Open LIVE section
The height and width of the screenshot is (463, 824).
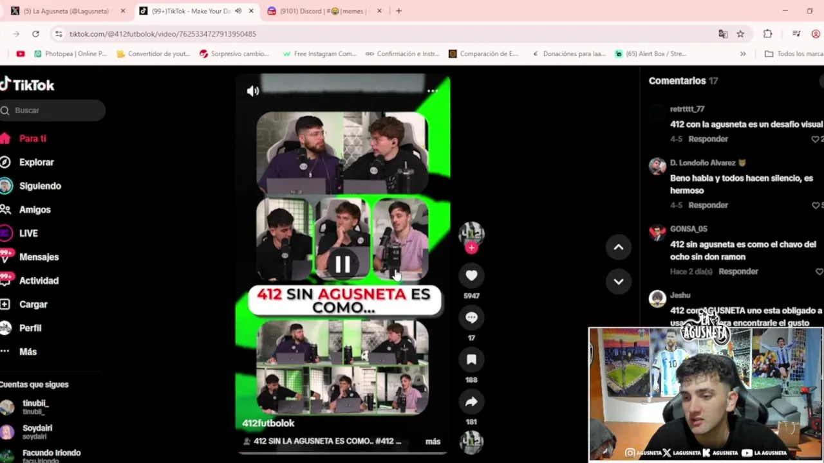click(x=28, y=233)
